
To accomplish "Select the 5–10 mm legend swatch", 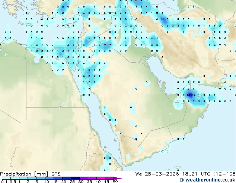I will click(x=41, y=178).
